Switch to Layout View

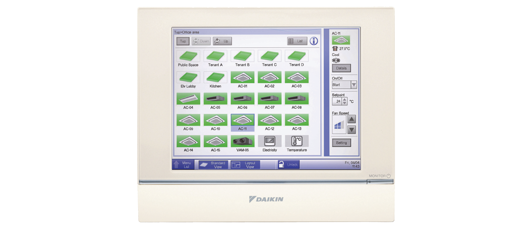(245, 164)
